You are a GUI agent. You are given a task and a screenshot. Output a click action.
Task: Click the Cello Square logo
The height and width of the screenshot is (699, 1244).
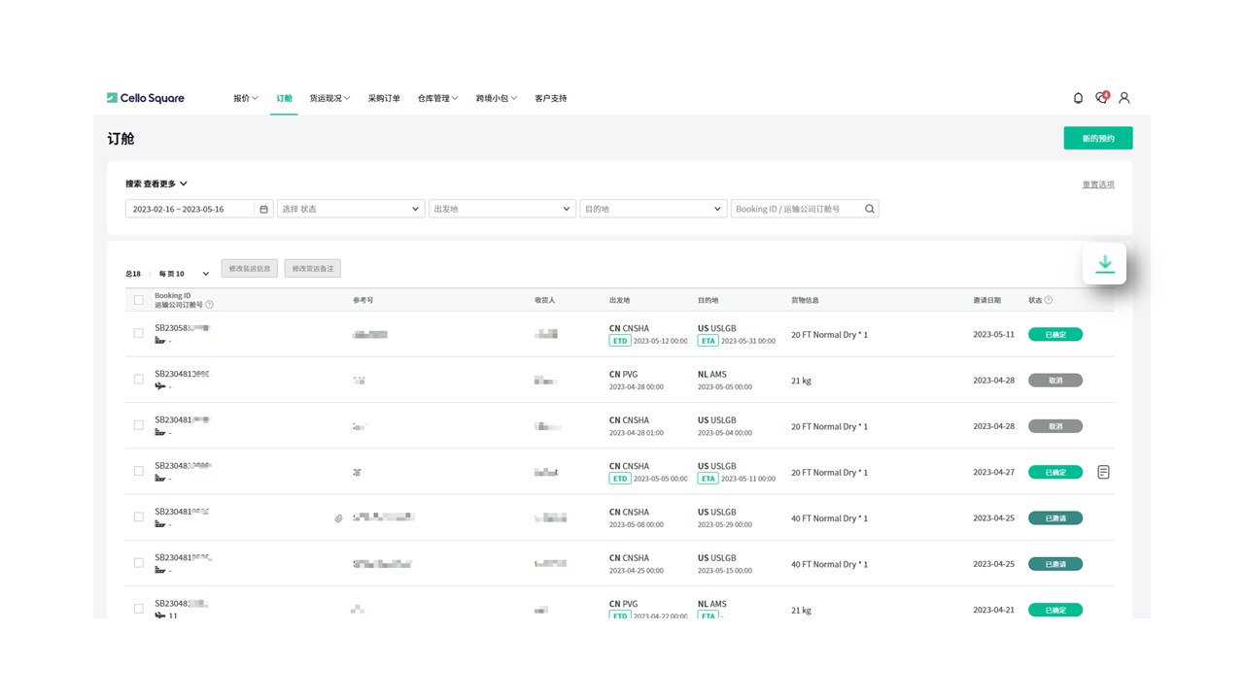[146, 98]
